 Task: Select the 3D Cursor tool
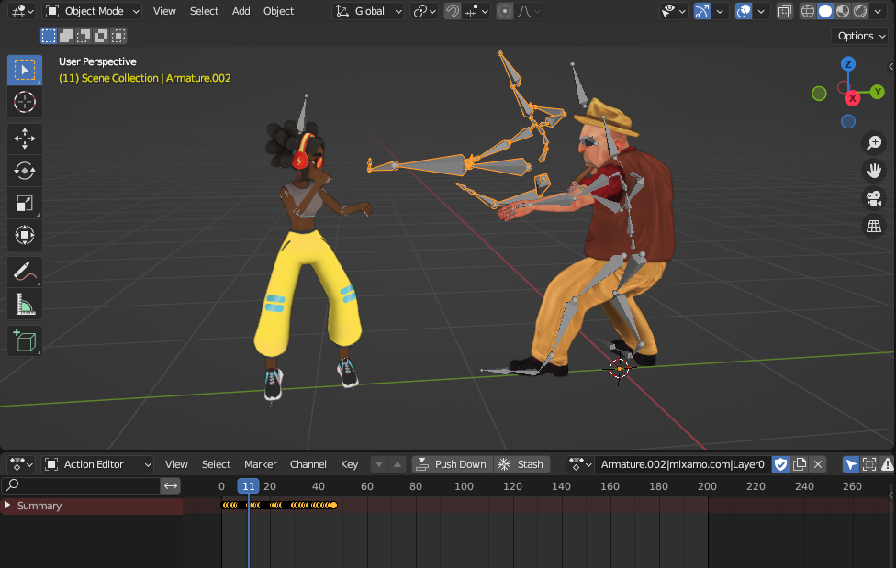(25, 102)
